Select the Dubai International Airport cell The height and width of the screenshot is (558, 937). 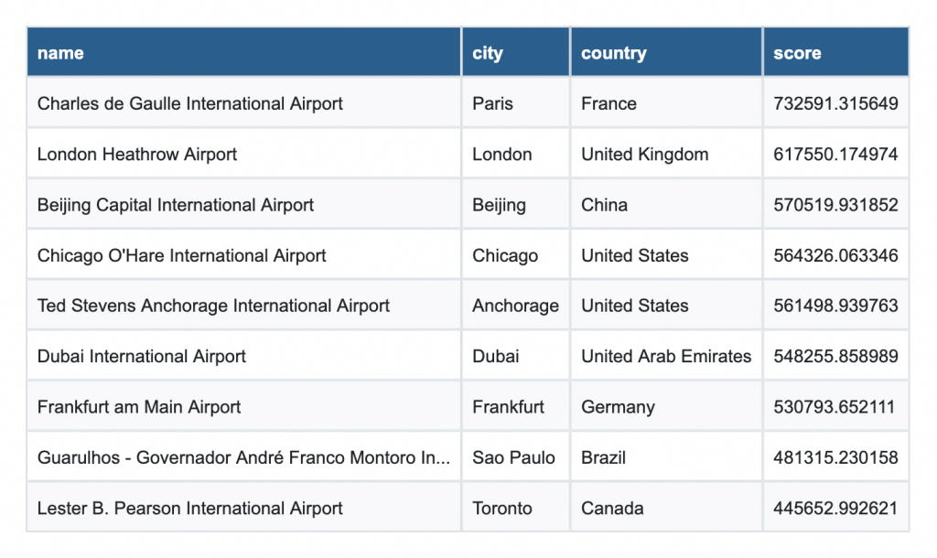(142, 356)
